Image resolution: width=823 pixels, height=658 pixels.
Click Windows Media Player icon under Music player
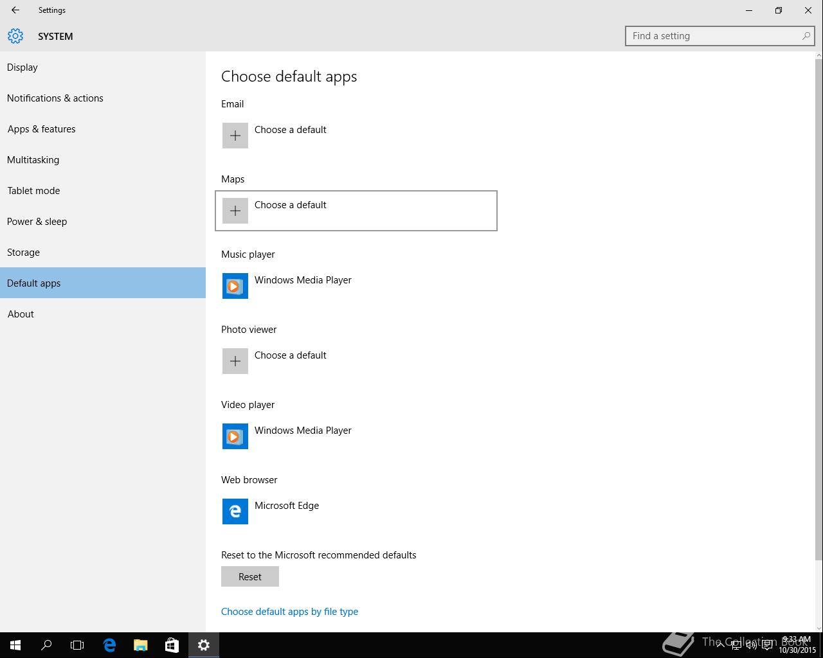point(235,286)
